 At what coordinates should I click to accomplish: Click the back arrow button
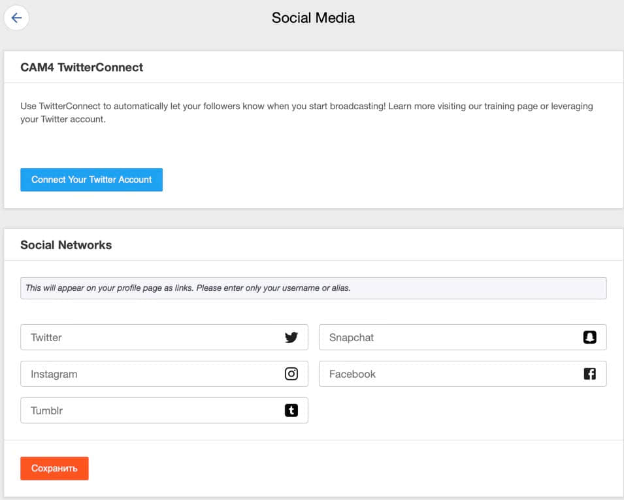(16, 18)
